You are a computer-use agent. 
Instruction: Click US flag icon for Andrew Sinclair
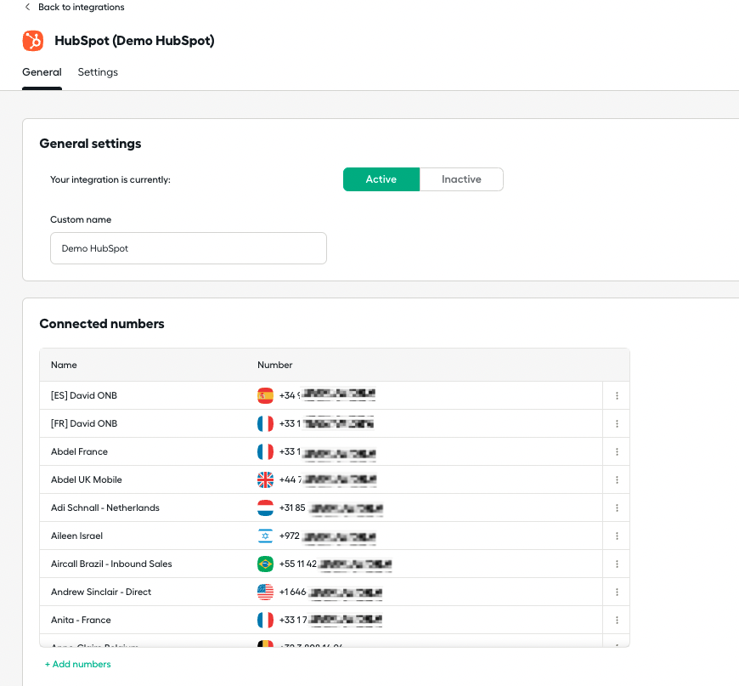(265, 592)
